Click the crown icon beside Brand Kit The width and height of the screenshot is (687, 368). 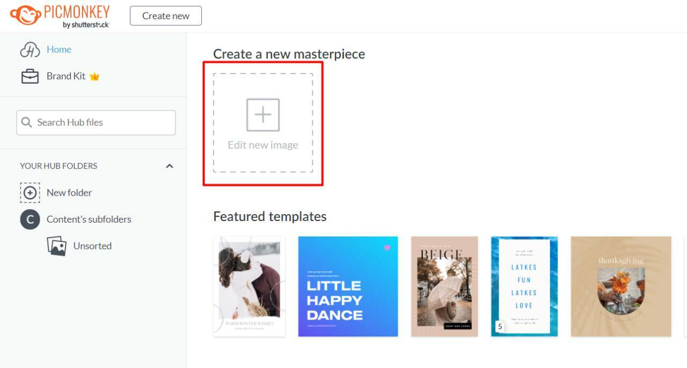coord(95,77)
